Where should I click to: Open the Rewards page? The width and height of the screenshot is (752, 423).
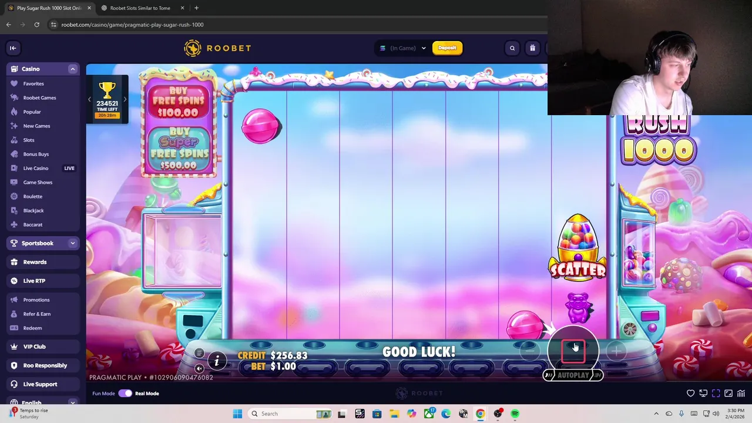tap(43, 262)
